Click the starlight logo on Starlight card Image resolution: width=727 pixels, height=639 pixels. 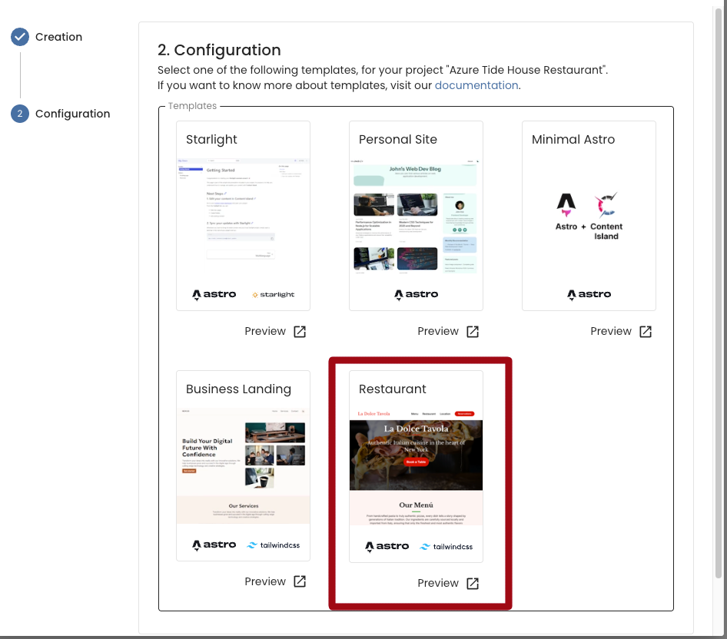pyautogui.click(x=272, y=294)
